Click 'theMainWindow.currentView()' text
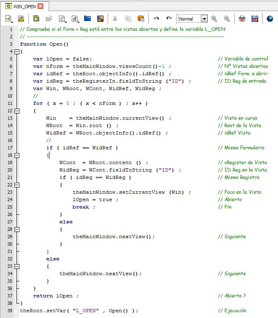Image resolution: width=278 pixels, height=318 pixels. click(120, 118)
